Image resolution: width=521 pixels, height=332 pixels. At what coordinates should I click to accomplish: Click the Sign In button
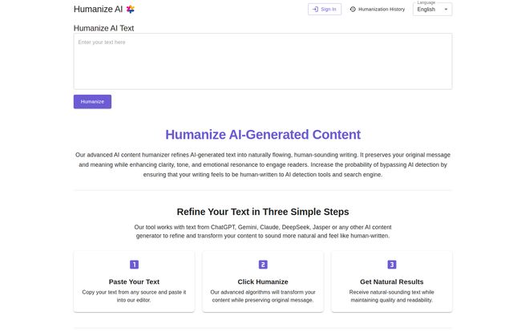[325, 10]
